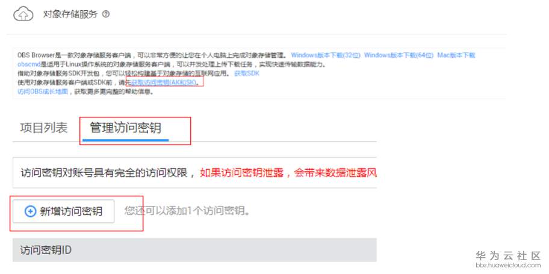Follow the obscmd link for Linux
Image resolution: width=549 pixels, height=274 pixels.
(29, 64)
